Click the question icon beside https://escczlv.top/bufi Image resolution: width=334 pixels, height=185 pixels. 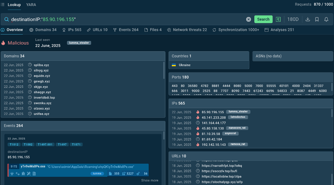point(198,171)
